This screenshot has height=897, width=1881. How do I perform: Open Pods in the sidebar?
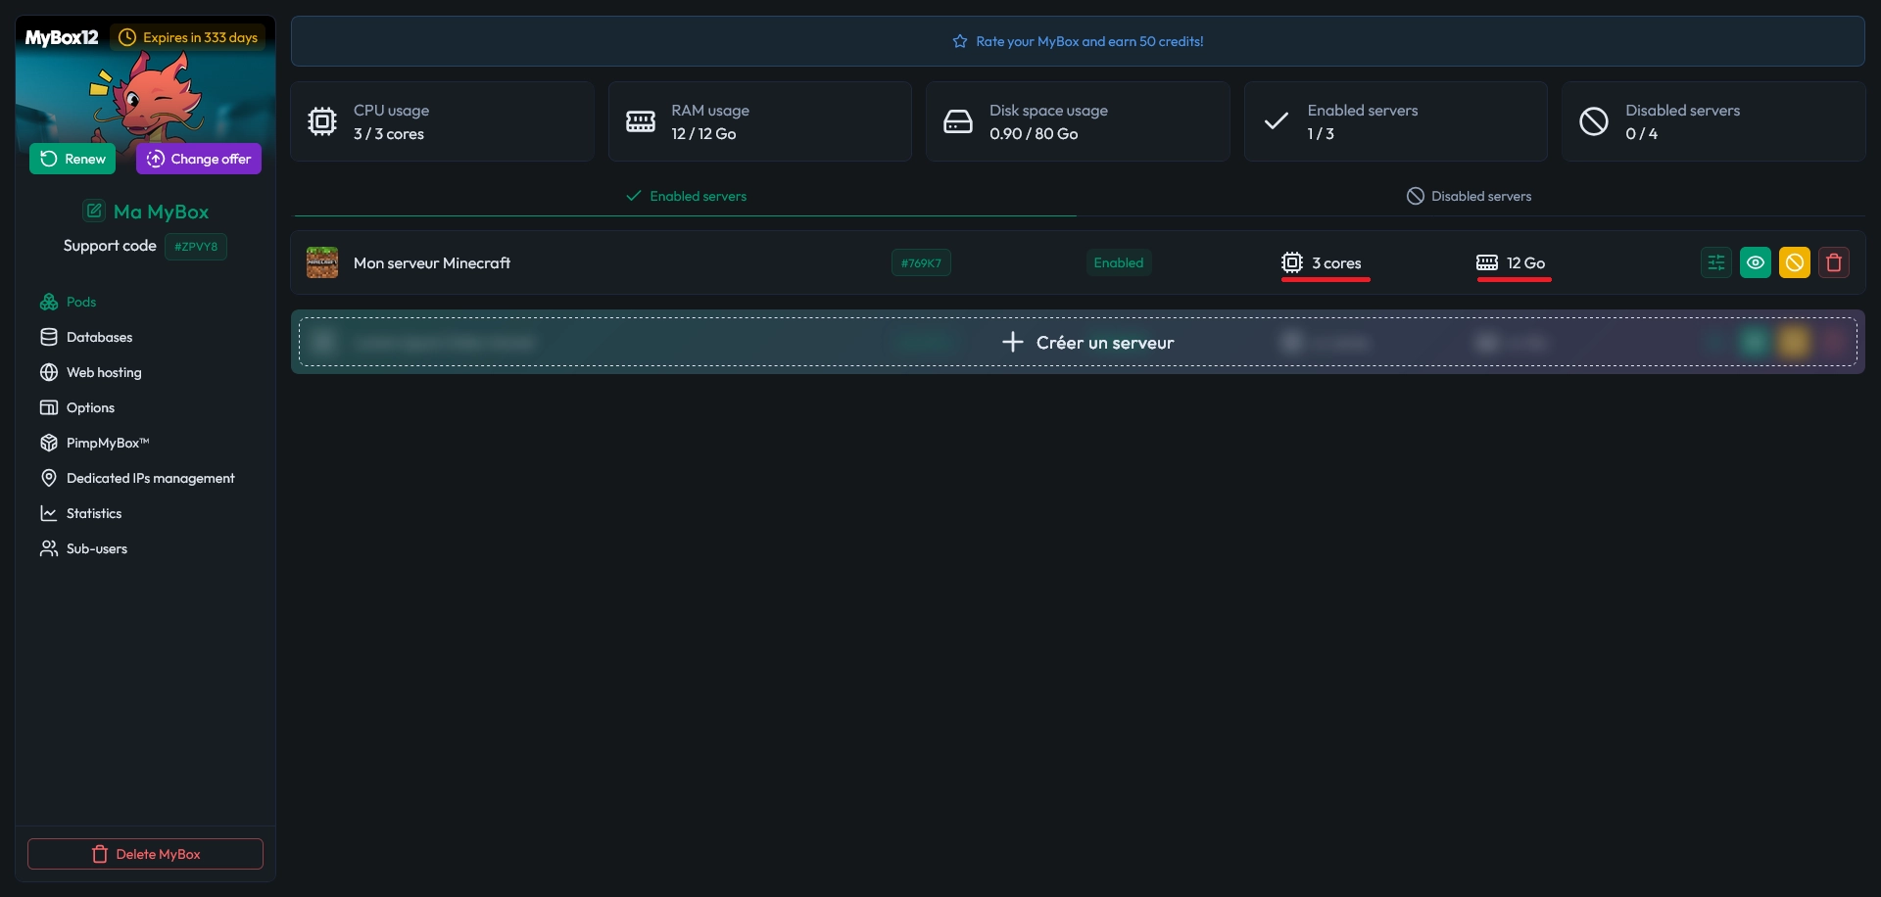[x=80, y=302]
